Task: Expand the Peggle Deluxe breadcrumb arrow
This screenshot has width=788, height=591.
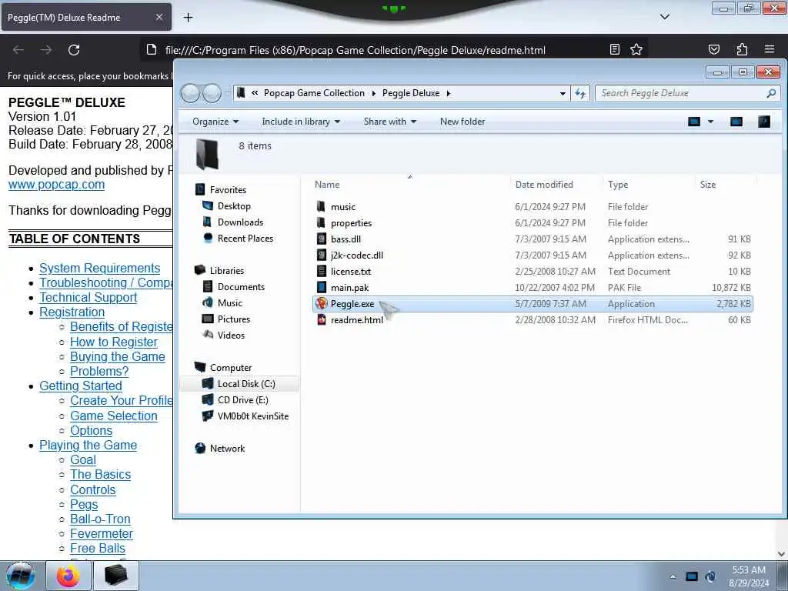Action: pos(449,93)
